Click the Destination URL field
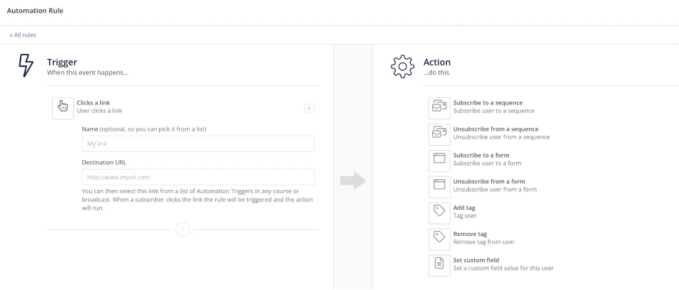679x290 pixels. click(198, 177)
